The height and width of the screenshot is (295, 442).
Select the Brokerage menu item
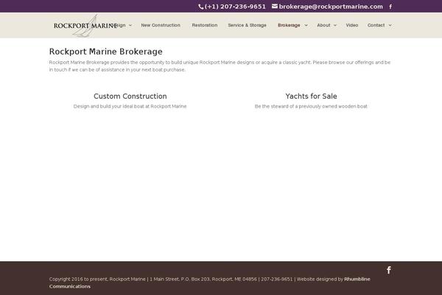click(x=289, y=25)
